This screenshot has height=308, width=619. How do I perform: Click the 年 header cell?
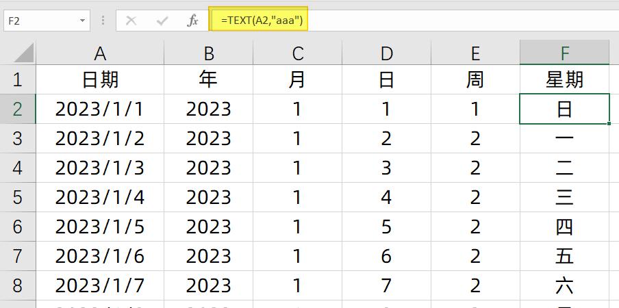pyautogui.click(x=208, y=79)
